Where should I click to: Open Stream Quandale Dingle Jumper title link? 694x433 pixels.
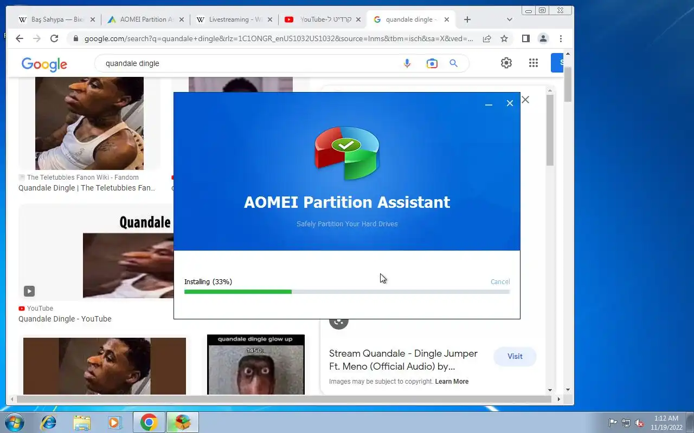(403, 360)
